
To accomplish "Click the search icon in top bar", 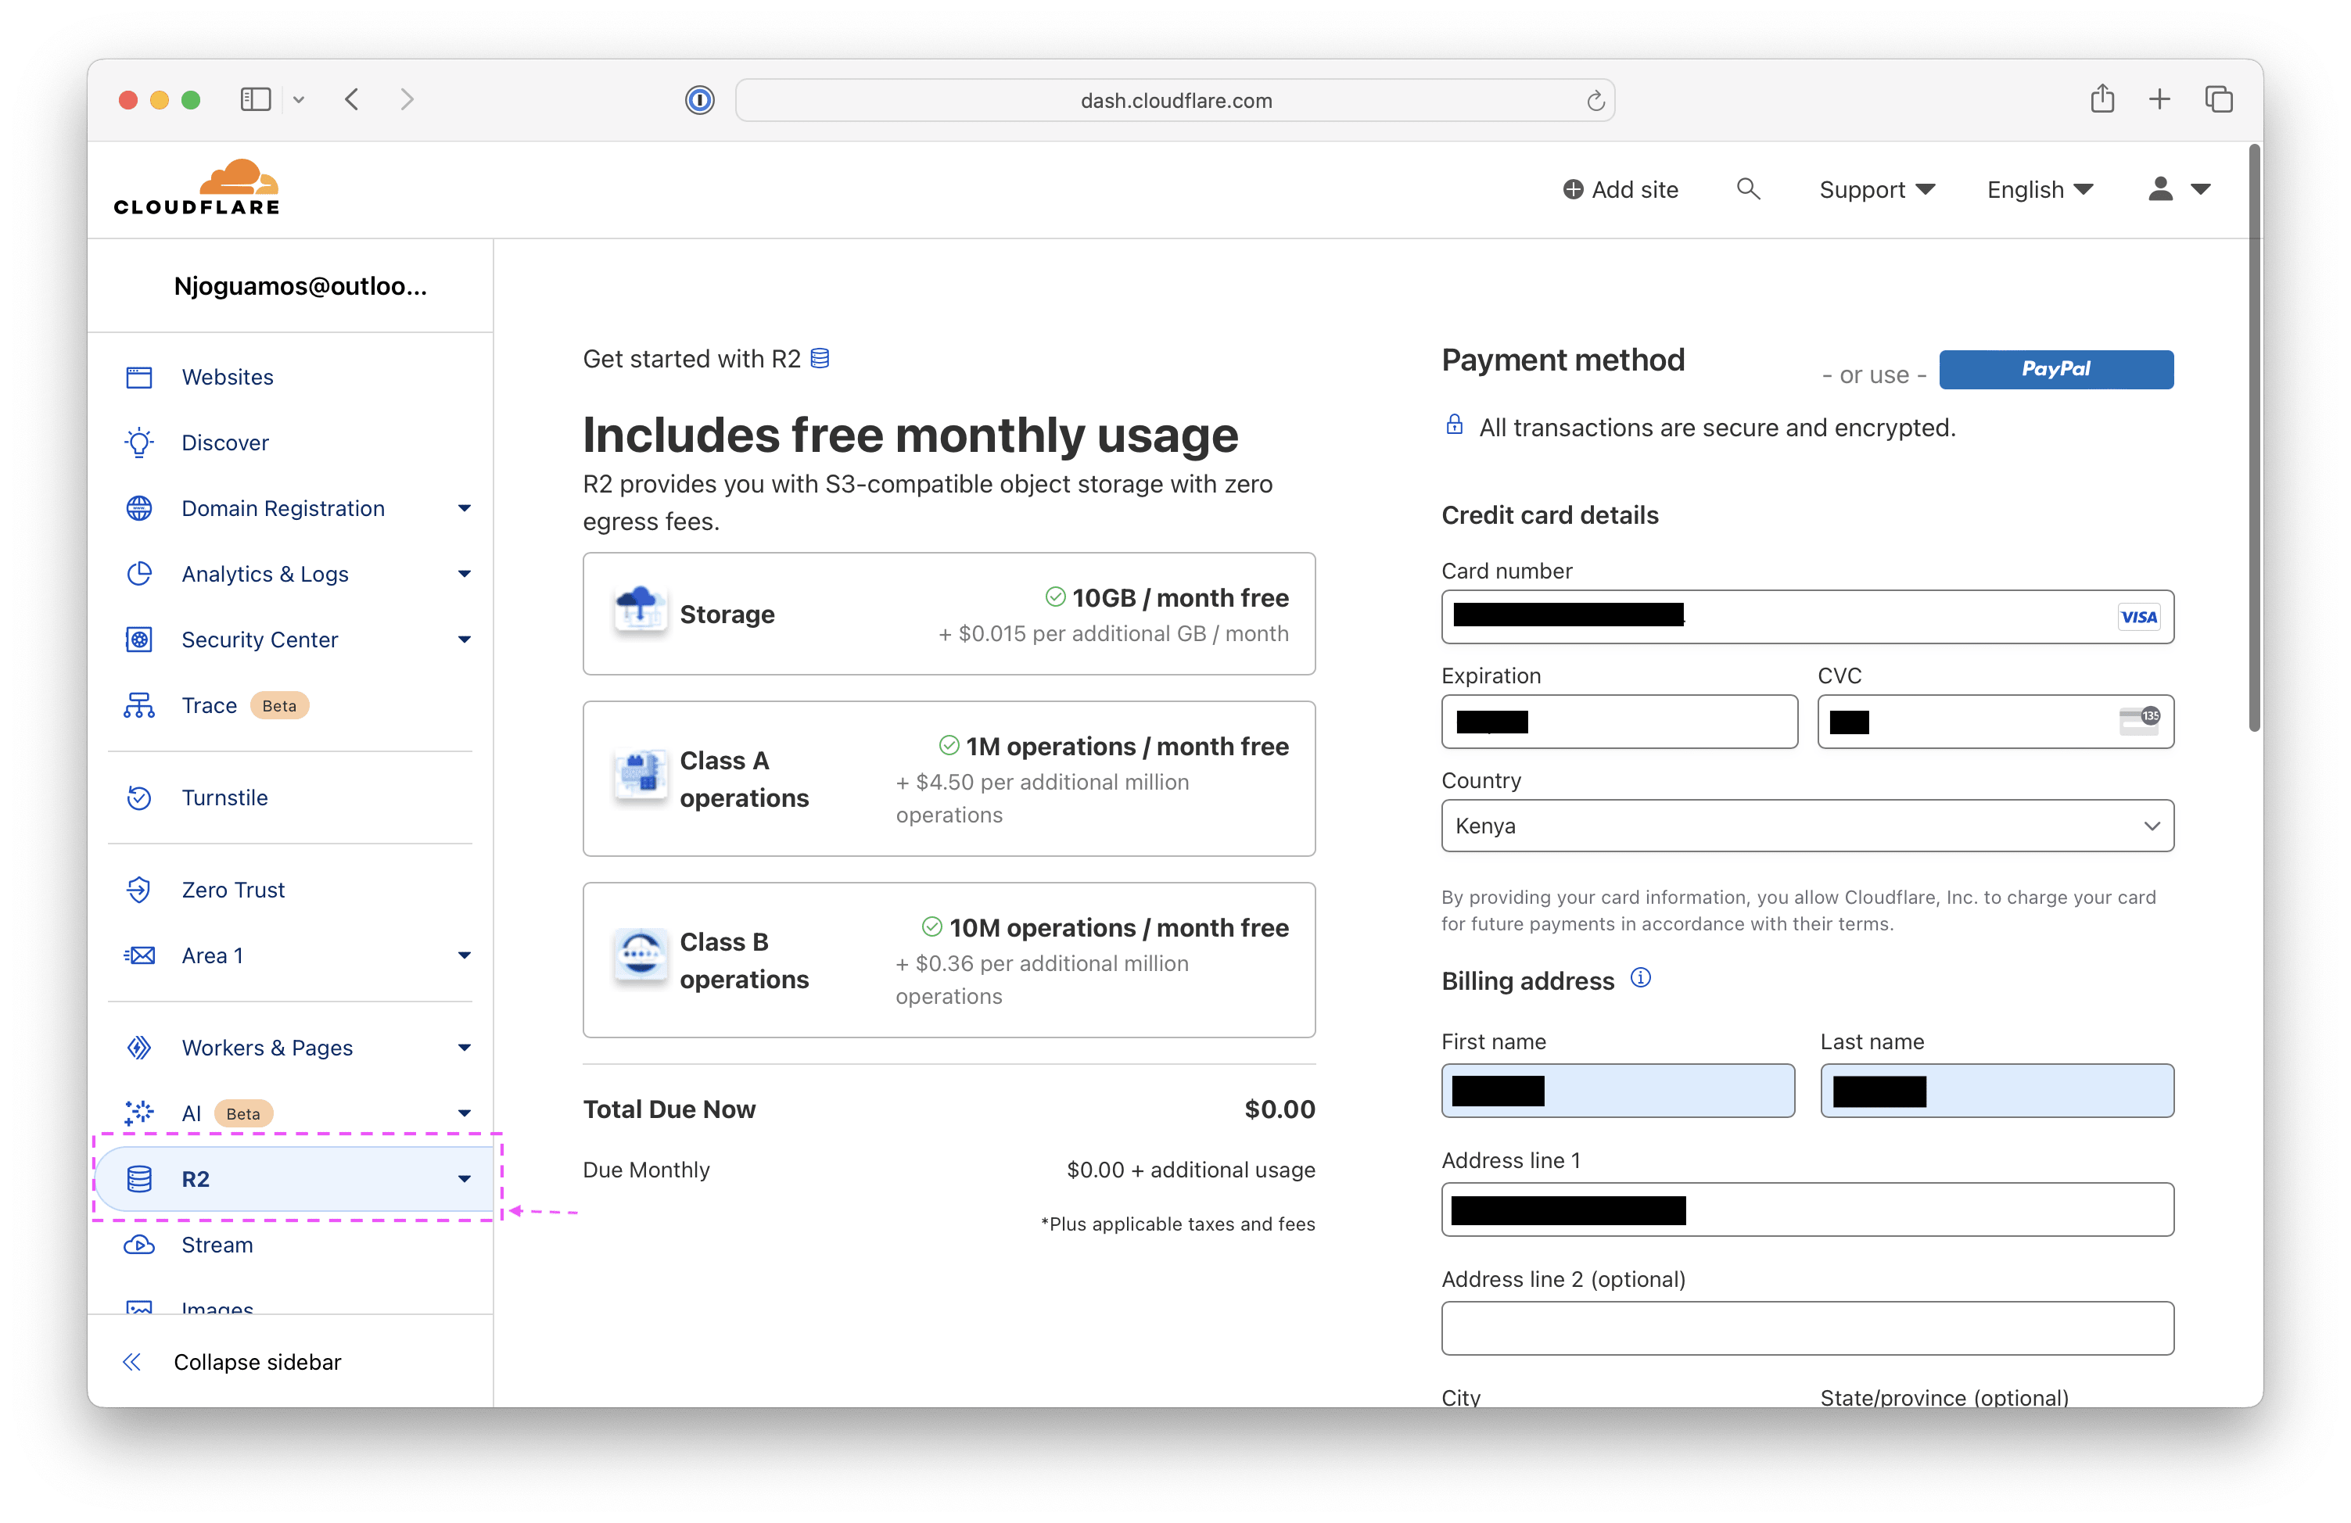I will tap(1746, 190).
